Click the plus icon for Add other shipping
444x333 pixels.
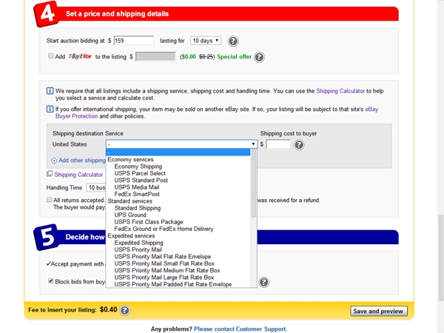point(54,161)
